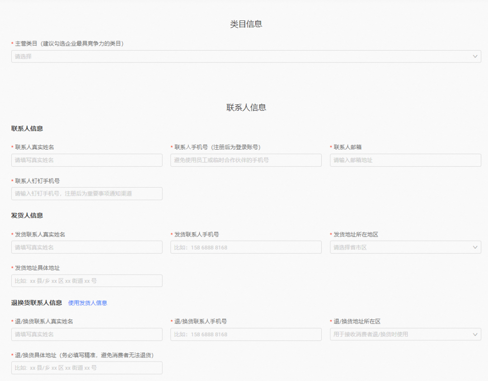Open the 退/换货地址所在区 dropdown
Image resolution: width=488 pixels, height=381 pixels.
pos(405,334)
